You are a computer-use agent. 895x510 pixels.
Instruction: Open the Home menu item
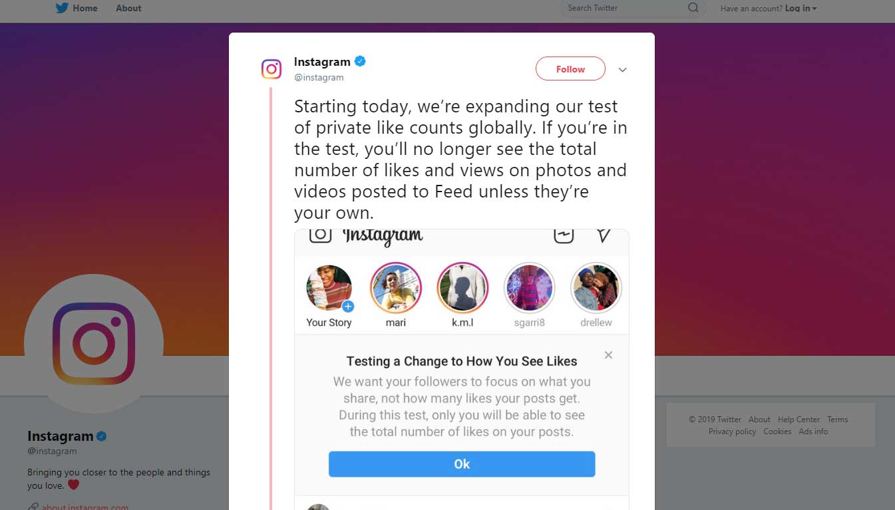coord(85,8)
